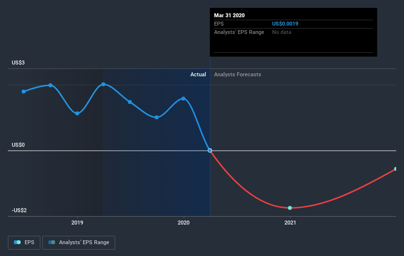The image size is (404, 256).
Task: Click the Analysts' EPS Range legend color icon
Action: pyautogui.click(x=52, y=242)
